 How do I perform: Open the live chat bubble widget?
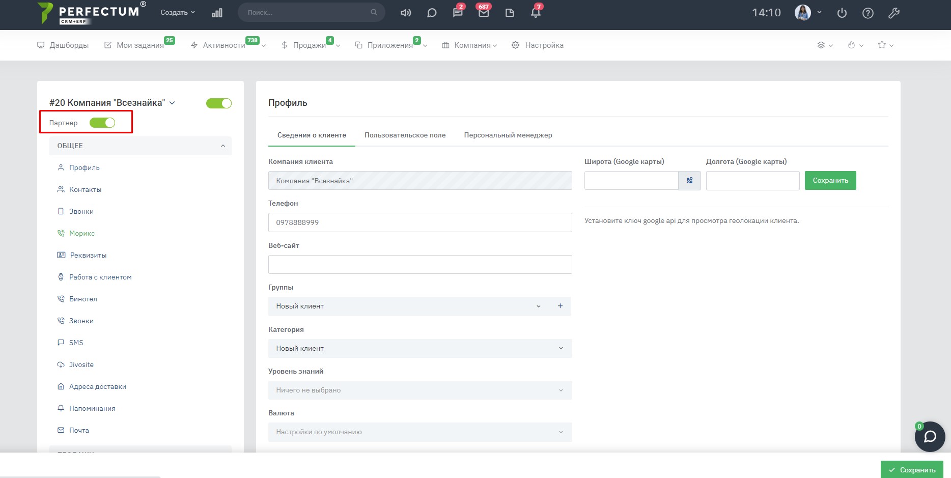930,437
